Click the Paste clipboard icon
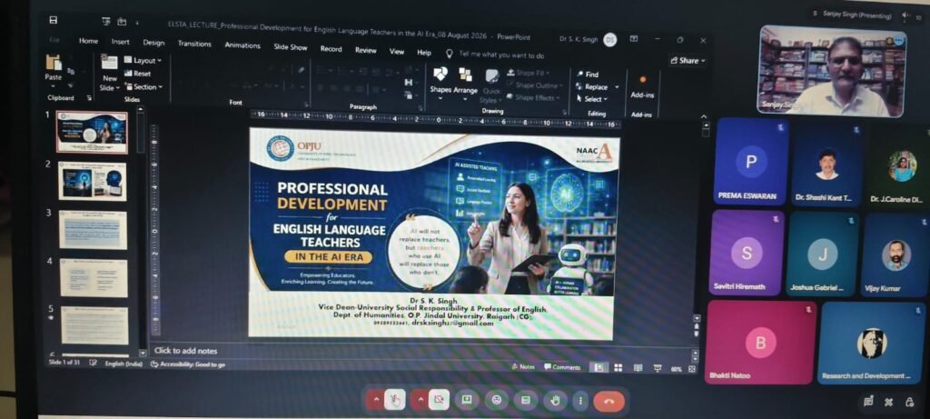 click(54, 64)
